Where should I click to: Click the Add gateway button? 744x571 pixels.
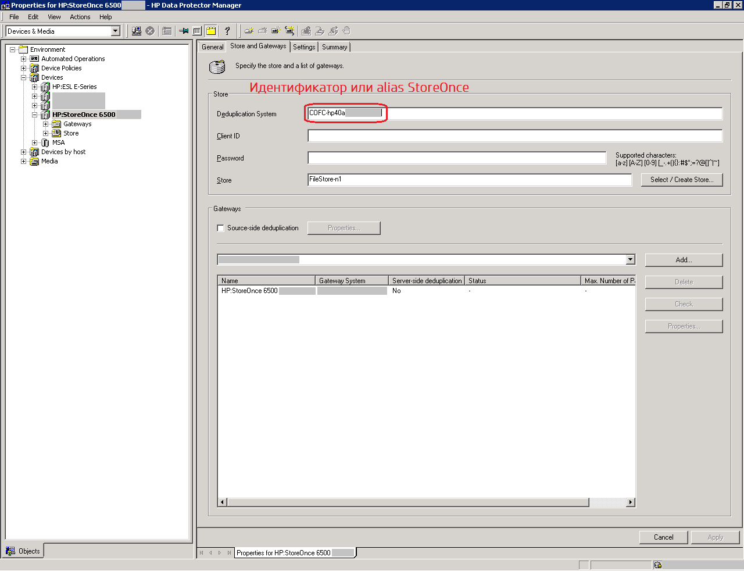[x=684, y=260]
